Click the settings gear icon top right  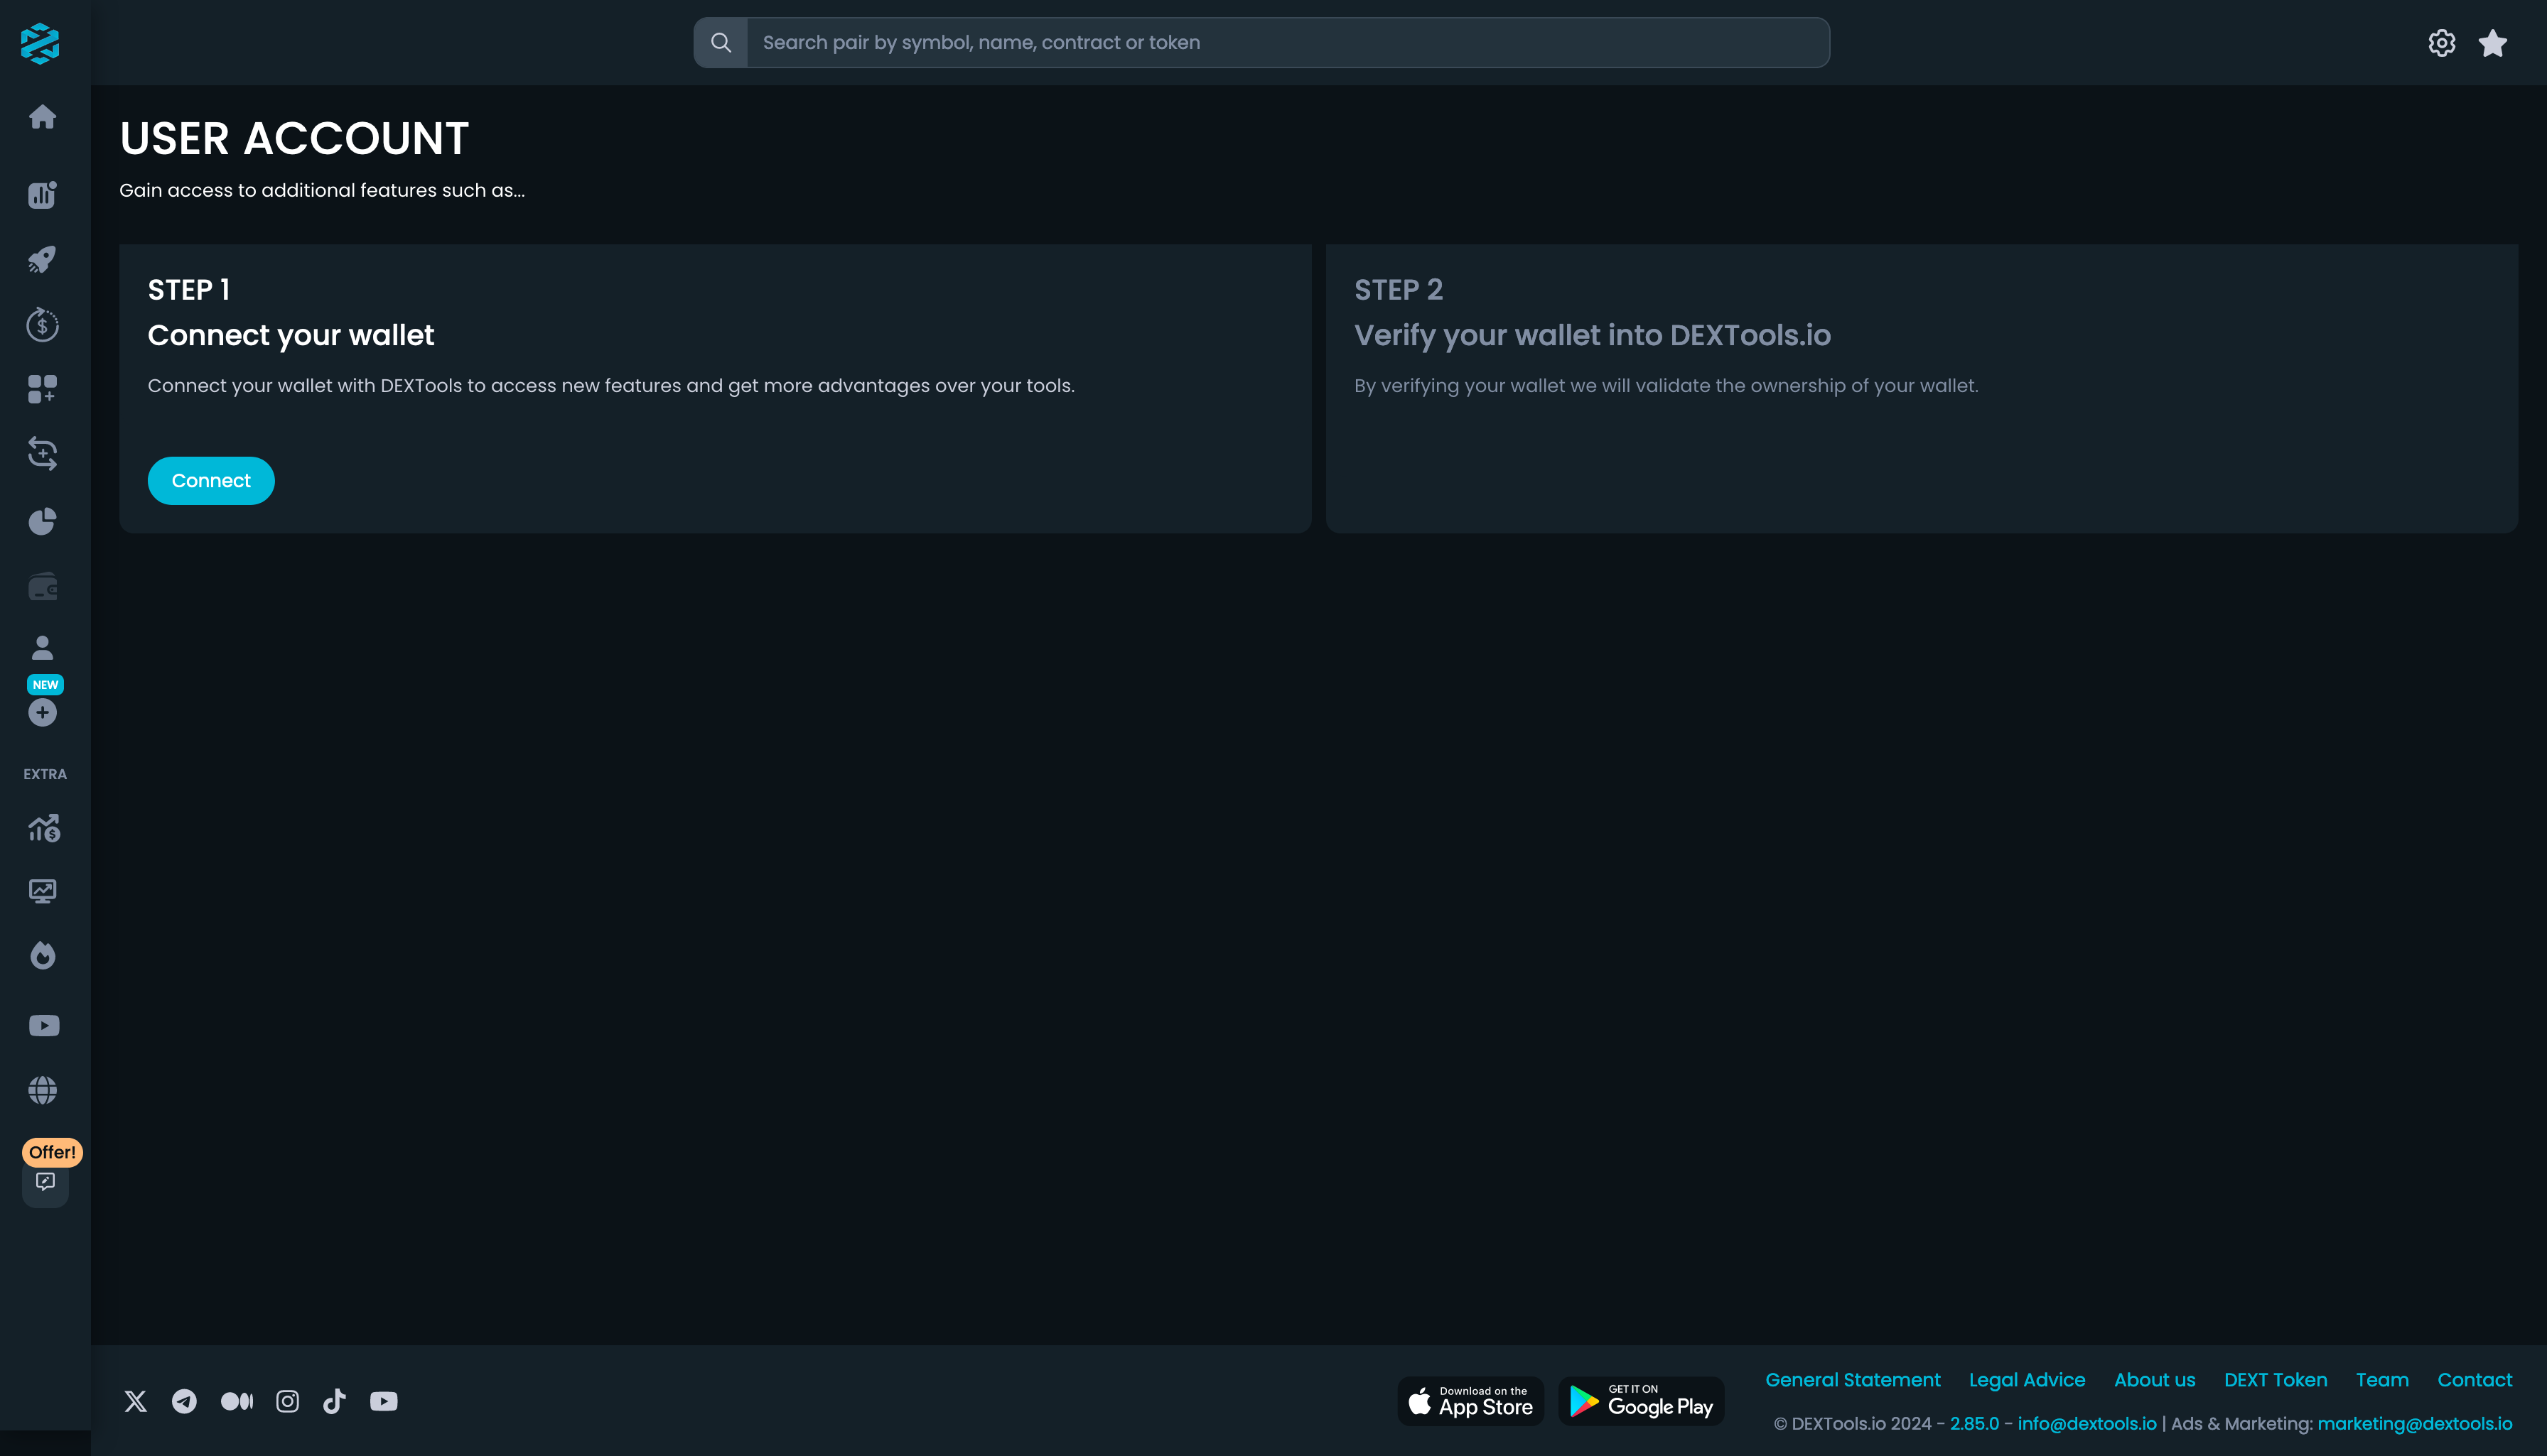point(2440,42)
